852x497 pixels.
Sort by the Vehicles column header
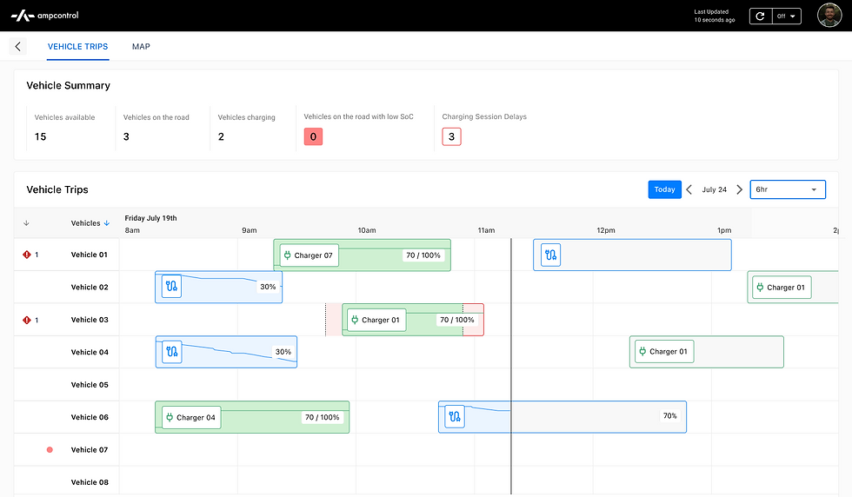pyautogui.click(x=90, y=223)
